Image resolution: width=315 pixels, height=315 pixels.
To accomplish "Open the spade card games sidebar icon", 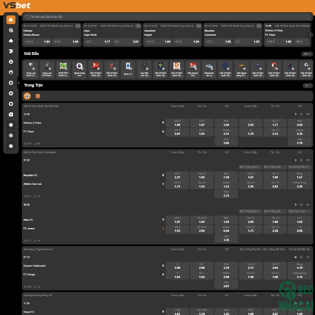I will pos(11,41).
